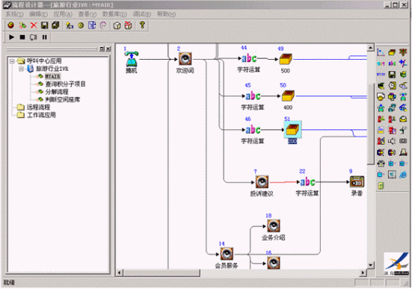
Task: Click the stop button in debug toolbar
Action: click(22, 37)
